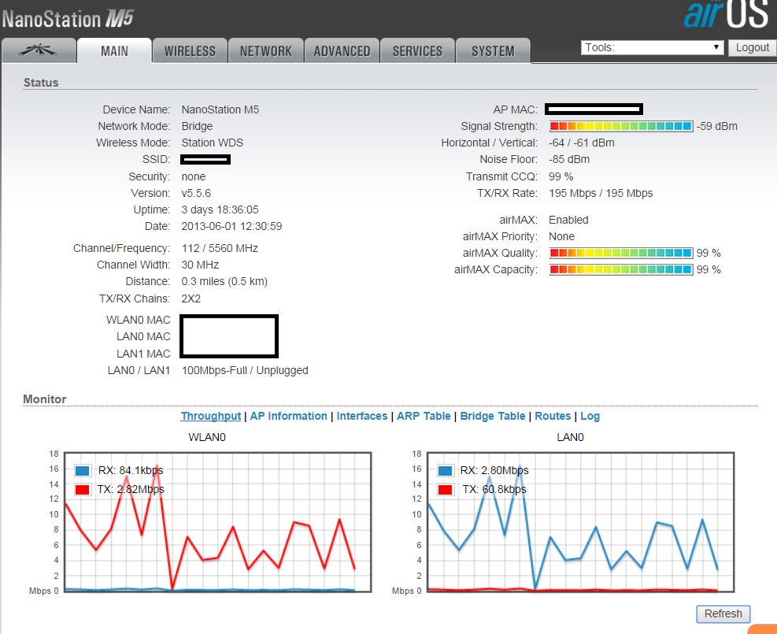Open the Ubiquiti logo tab
777x634 pixels.
click(39, 50)
